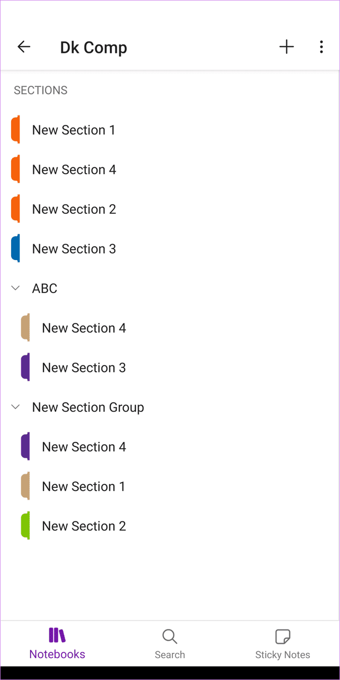Screen dimensions: 340x680
Task: Tap the back arrow icon
Action: click(x=24, y=47)
